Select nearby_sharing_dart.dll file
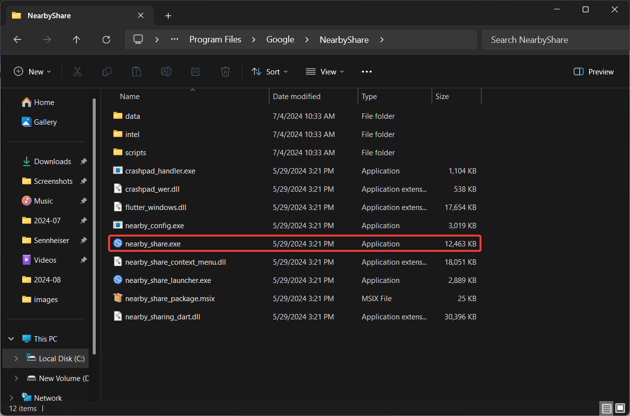The height and width of the screenshot is (416, 630). point(295,316)
